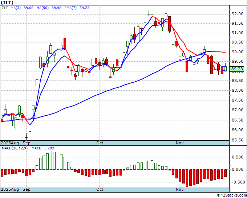Click the 86.50 price axis label
The width and height of the screenshot is (247, 198).
pos(238,120)
